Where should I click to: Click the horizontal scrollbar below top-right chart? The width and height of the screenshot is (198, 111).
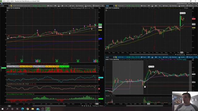149,55
